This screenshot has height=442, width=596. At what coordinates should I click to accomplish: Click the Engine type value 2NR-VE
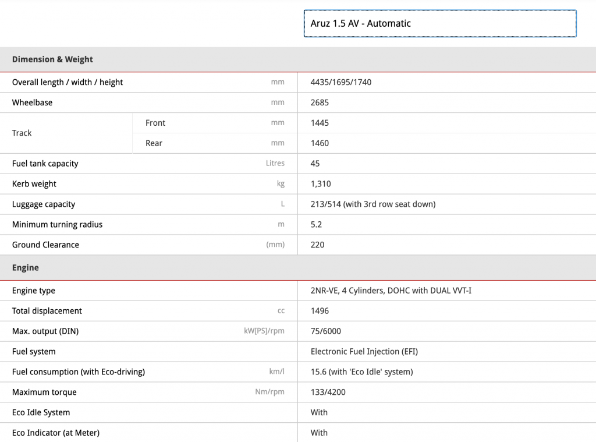(x=391, y=291)
